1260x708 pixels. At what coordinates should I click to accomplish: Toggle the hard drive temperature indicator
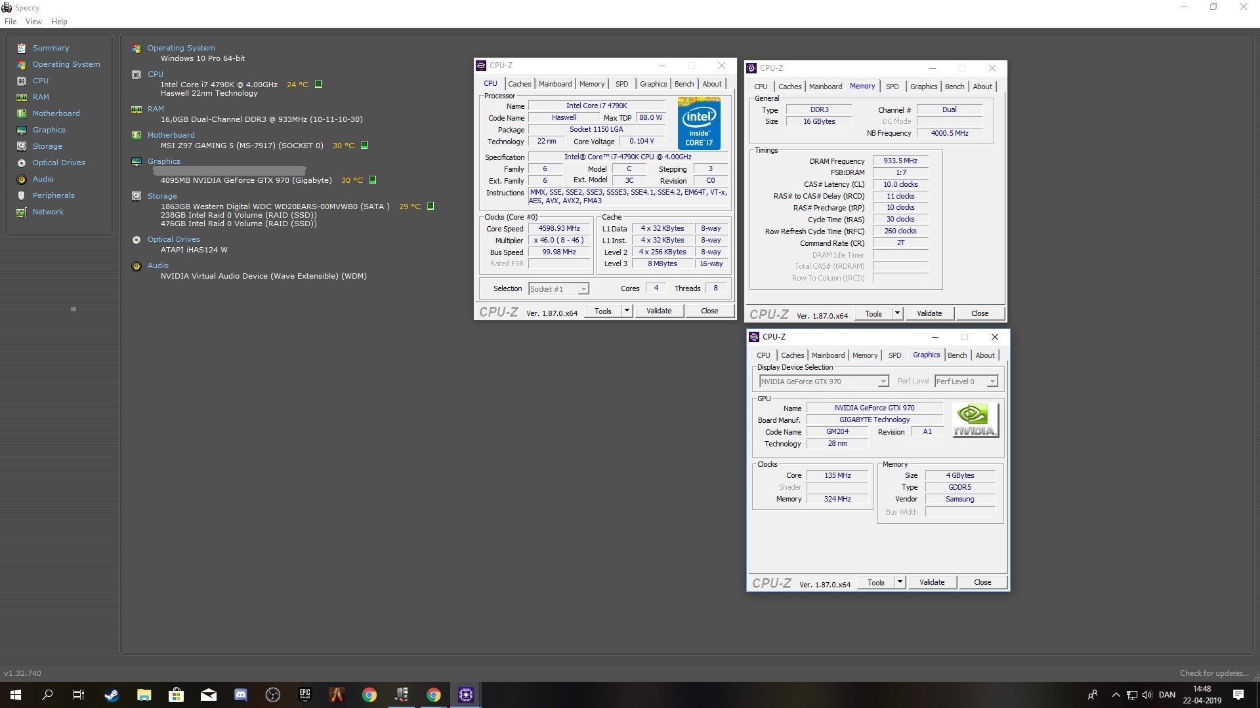tap(430, 206)
